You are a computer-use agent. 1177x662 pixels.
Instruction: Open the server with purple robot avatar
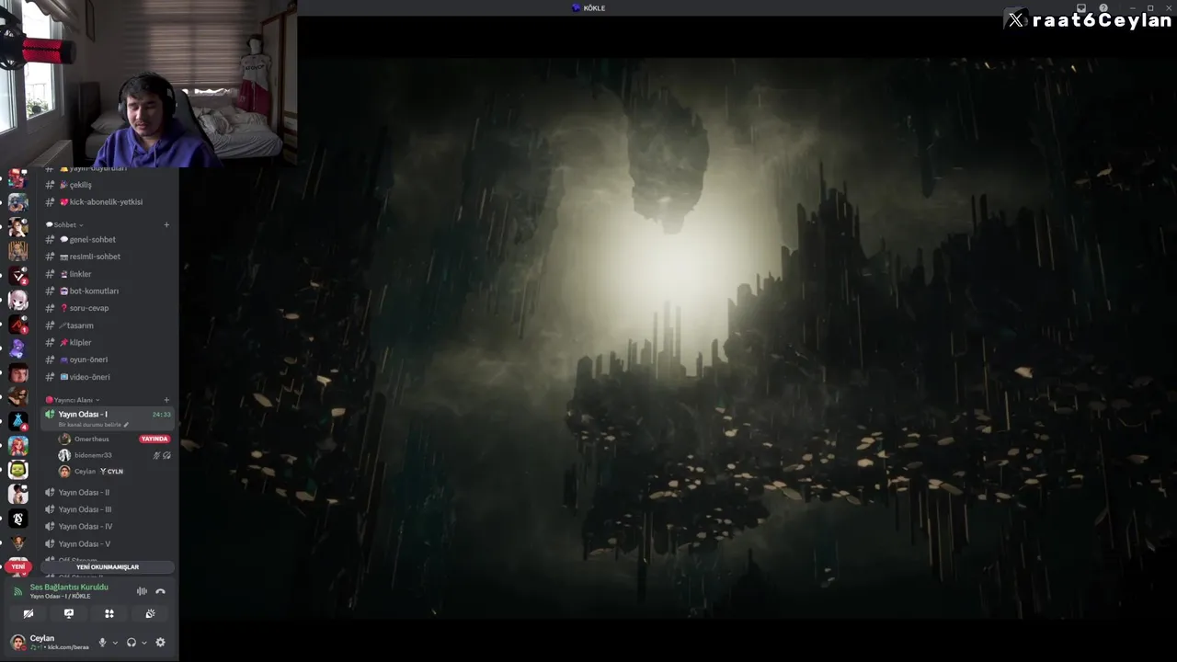coord(18,349)
